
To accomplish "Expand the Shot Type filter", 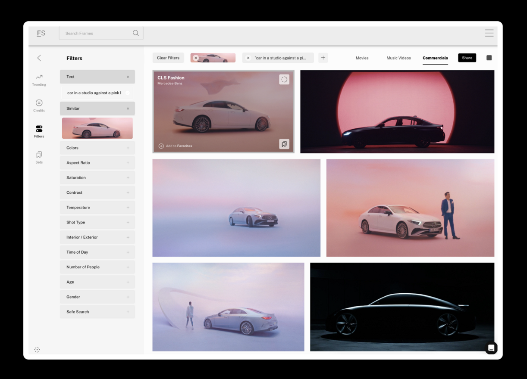I will (x=128, y=222).
